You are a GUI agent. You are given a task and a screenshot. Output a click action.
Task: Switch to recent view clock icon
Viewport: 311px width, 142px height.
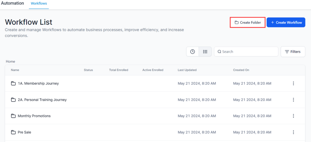pos(193,52)
